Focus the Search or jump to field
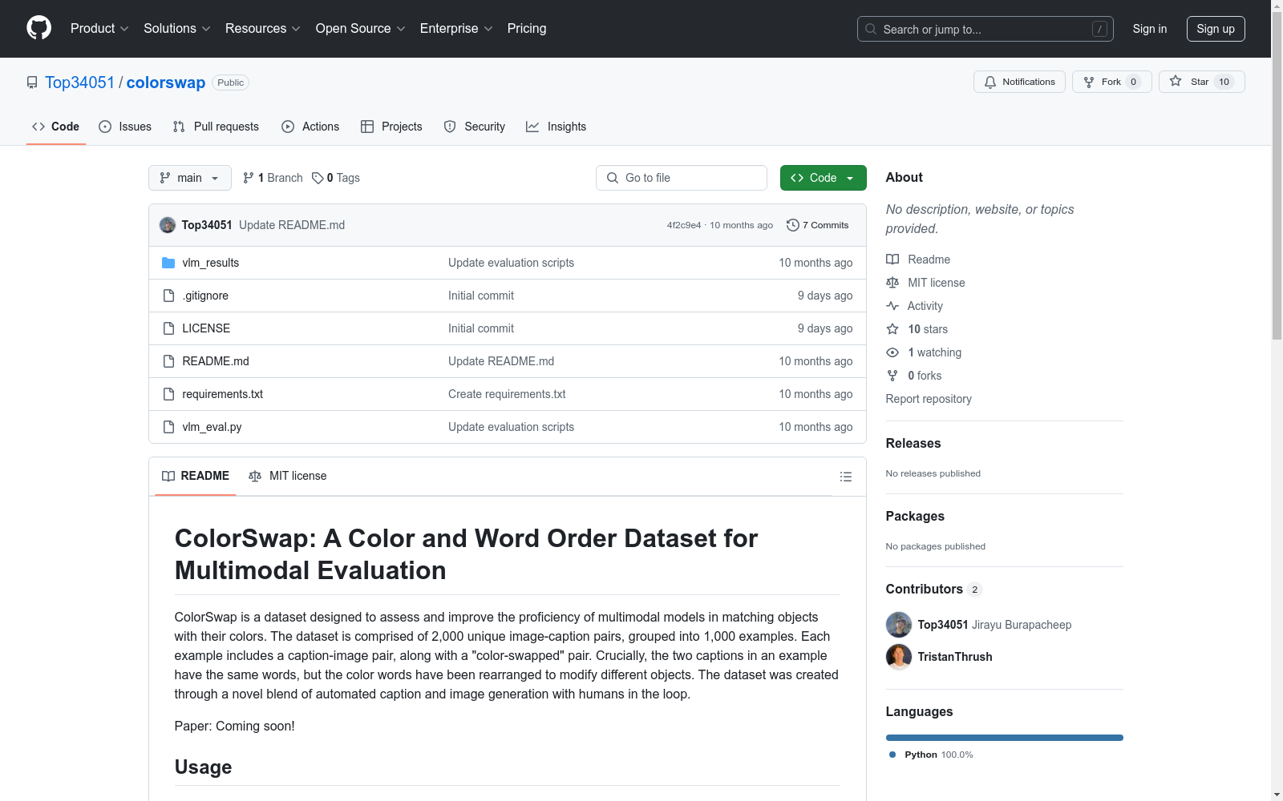The height and width of the screenshot is (801, 1283). coord(986,29)
